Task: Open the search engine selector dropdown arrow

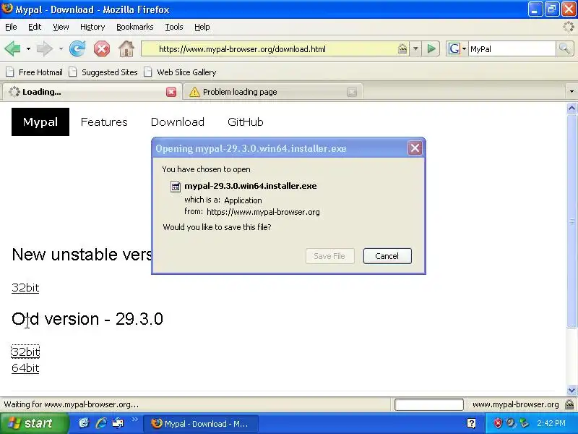Action: (x=464, y=48)
